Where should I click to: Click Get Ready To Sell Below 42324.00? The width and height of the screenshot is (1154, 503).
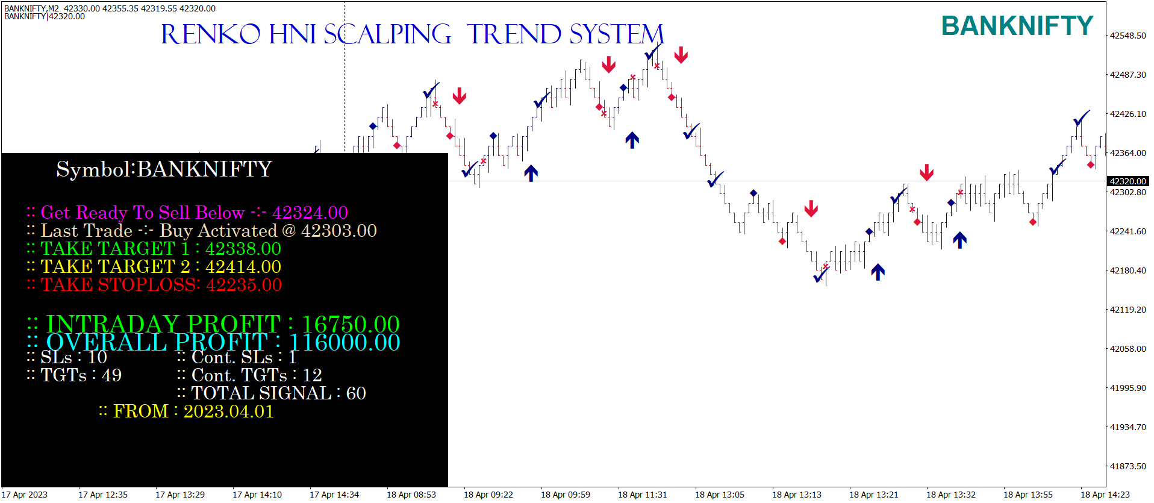pyautogui.click(x=187, y=213)
